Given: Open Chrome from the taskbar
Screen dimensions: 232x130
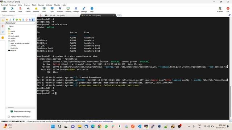Looking at the screenshot, I should (x=99, y=126).
